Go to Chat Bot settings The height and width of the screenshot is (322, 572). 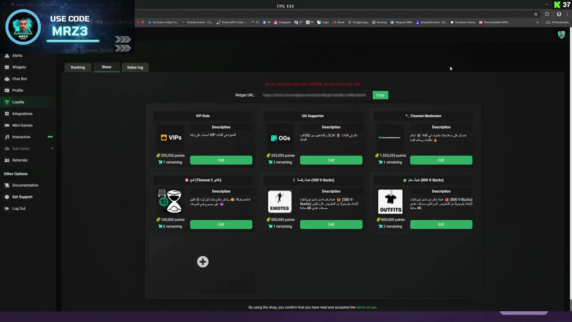click(19, 79)
